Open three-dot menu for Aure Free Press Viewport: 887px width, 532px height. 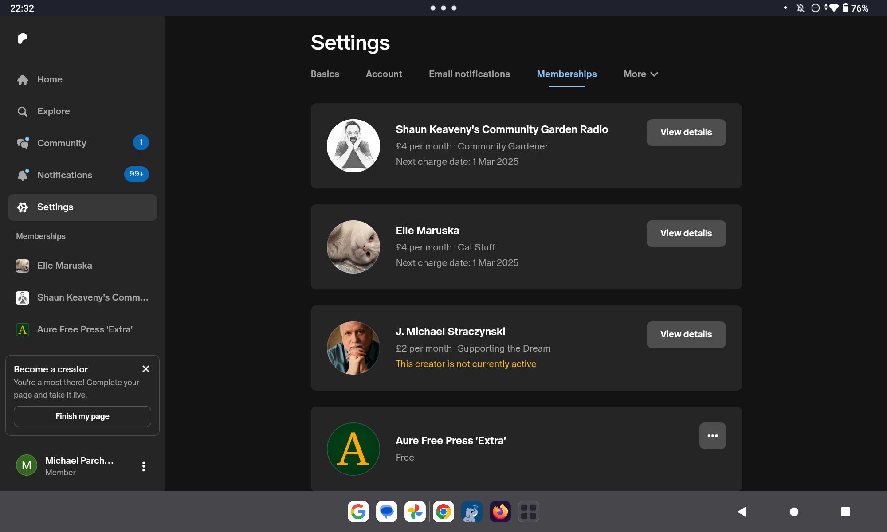712,436
